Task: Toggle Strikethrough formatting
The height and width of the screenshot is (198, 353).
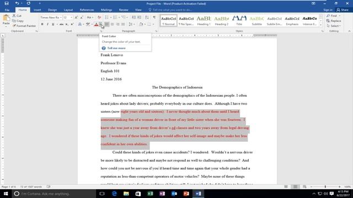Action: click(61, 24)
